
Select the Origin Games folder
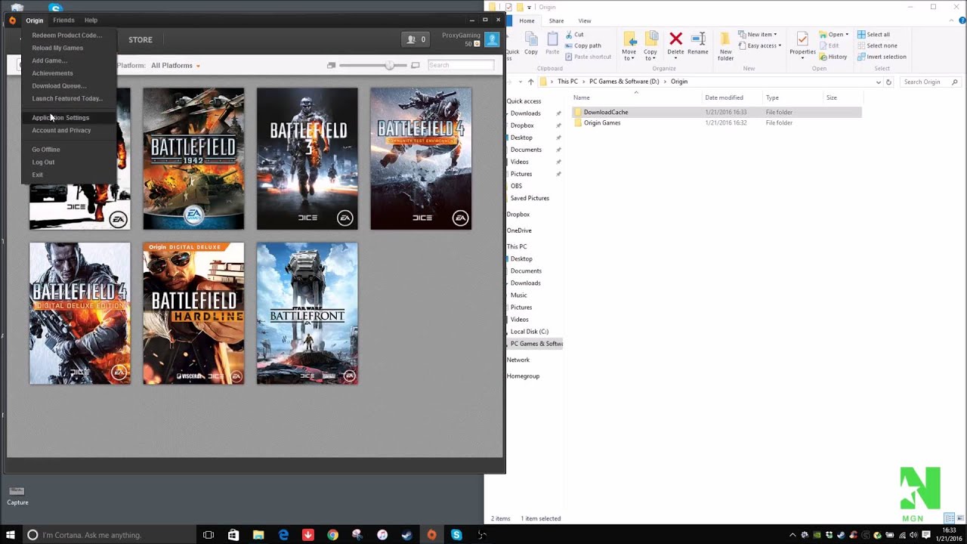pos(602,123)
